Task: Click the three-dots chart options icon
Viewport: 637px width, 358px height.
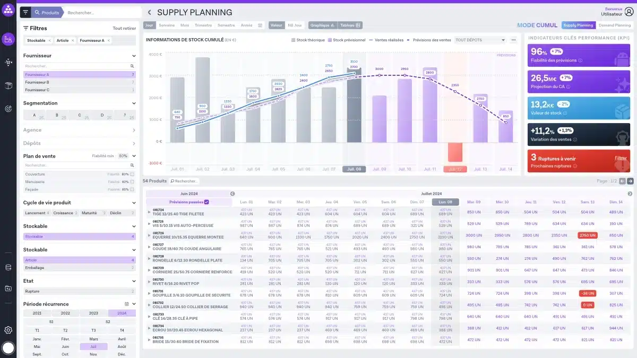Action: (x=513, y=40)
